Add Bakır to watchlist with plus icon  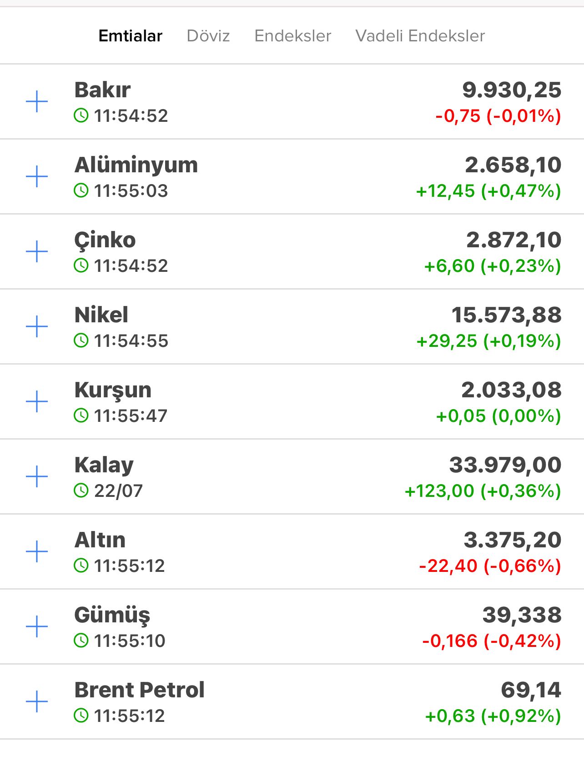(x=37, y=101)
